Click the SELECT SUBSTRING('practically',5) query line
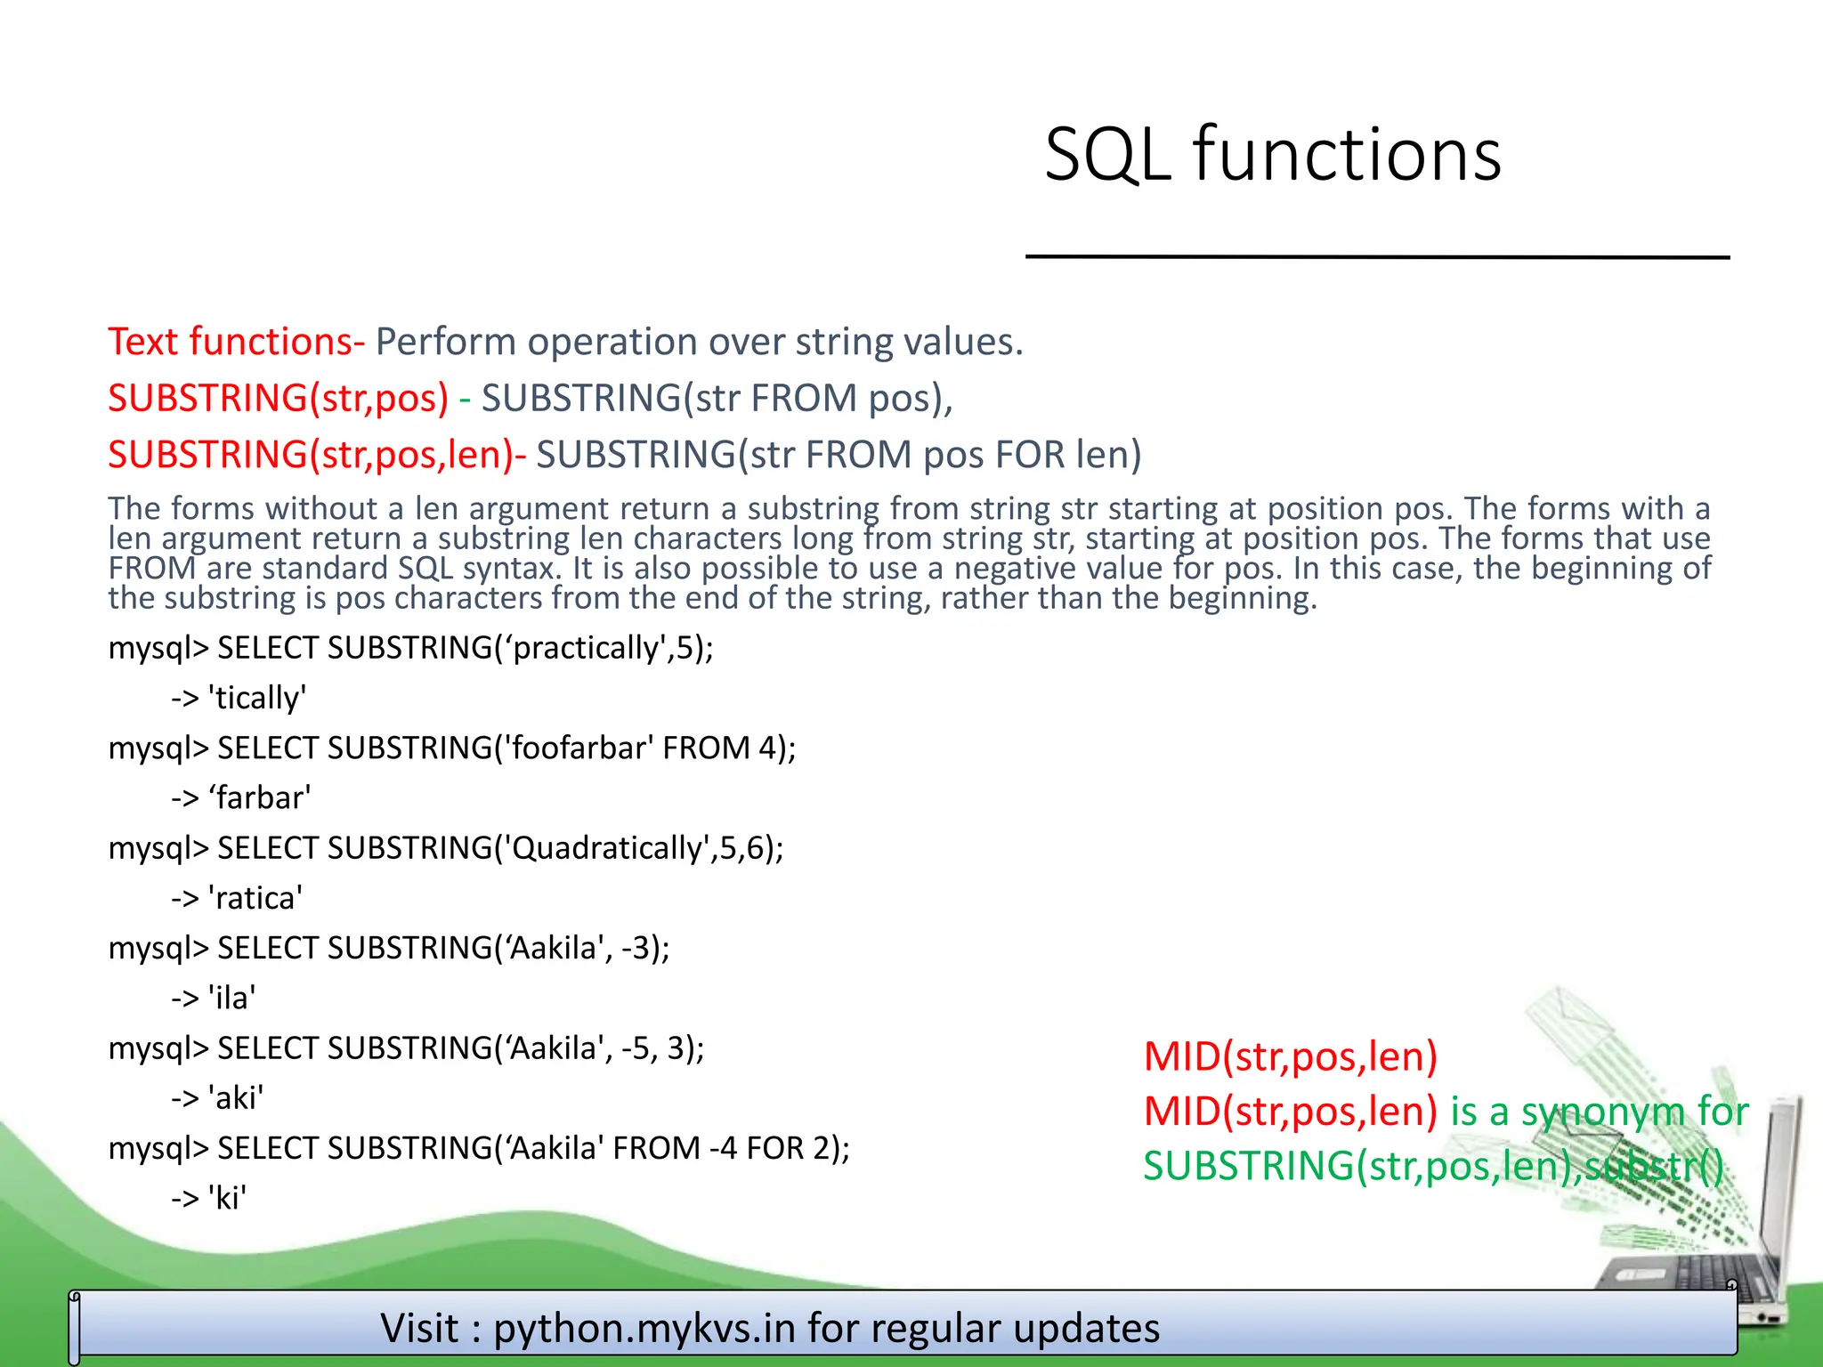 click(x=410, y=648)
